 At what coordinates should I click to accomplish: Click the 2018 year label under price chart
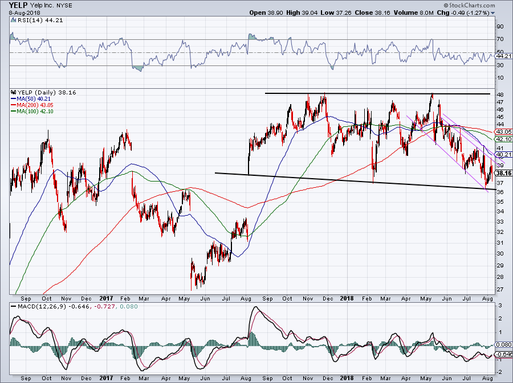click(347, 298)
